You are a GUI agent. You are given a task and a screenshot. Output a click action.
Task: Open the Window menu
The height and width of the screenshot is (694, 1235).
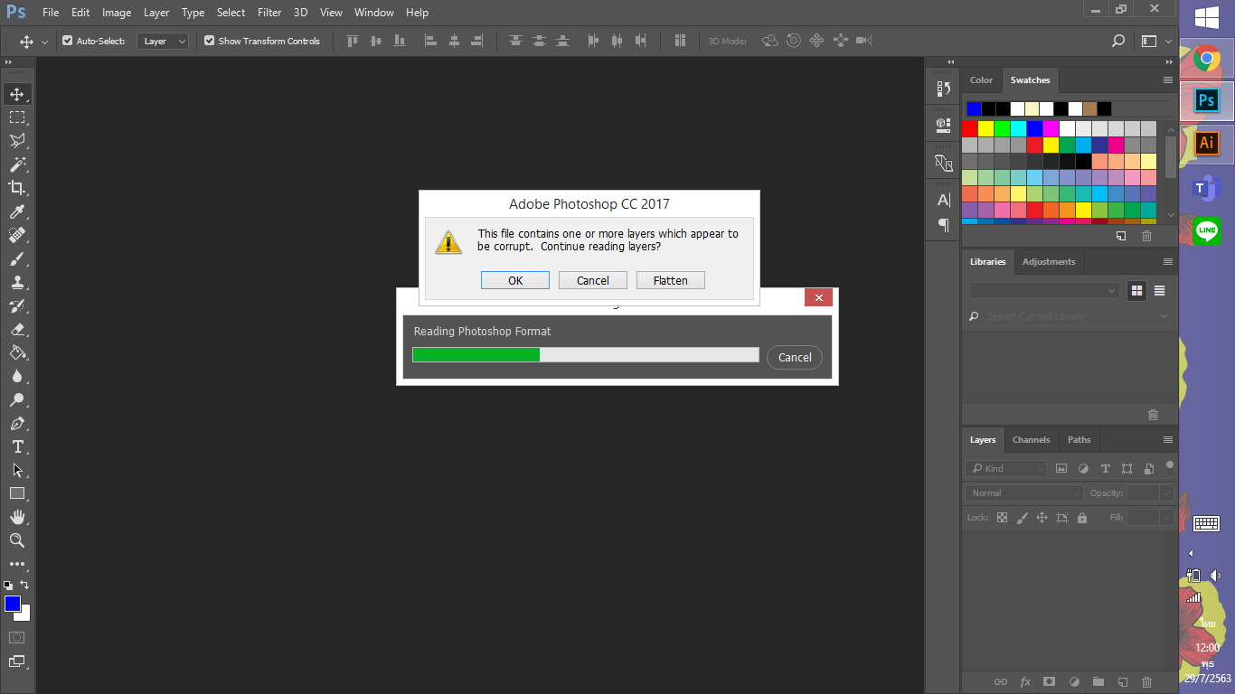point(374,13)
